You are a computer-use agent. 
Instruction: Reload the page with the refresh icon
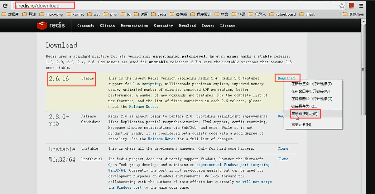point(5,6)
